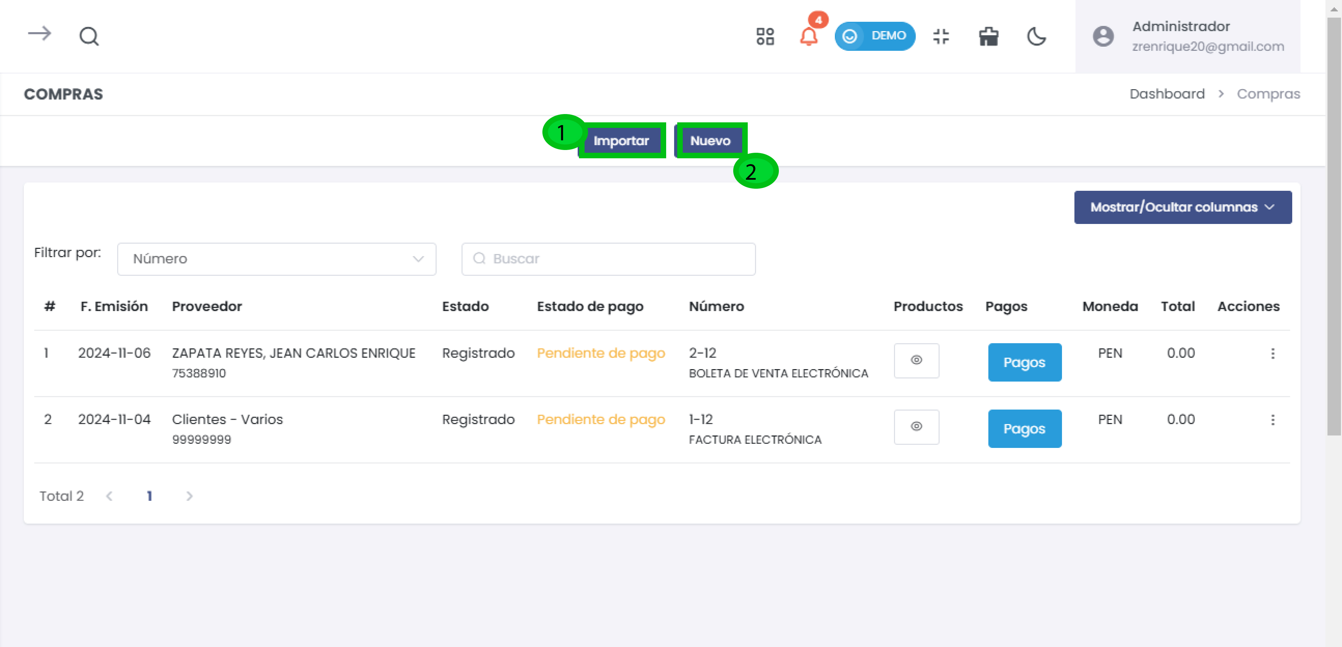1342x647 pixels.
Task: Open Mostrar/Ocultar columnas dropdown
Action: [1182, 207]
